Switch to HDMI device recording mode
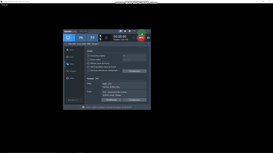 [x=92, y=37]
